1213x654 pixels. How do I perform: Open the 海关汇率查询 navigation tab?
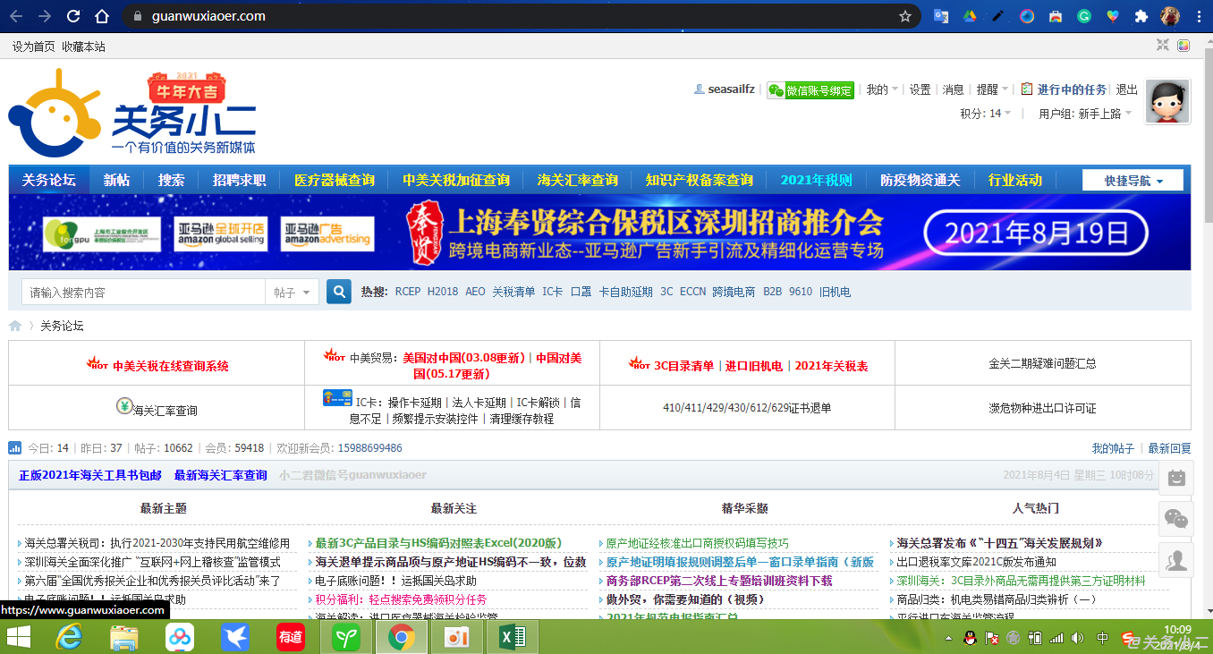click(x=578, y=180)
